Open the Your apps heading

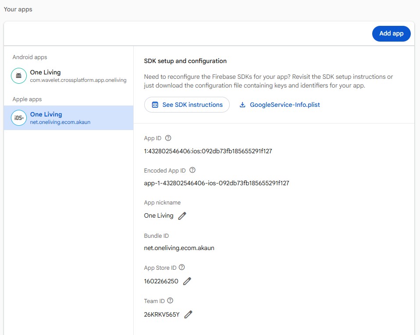click(18, 9)
